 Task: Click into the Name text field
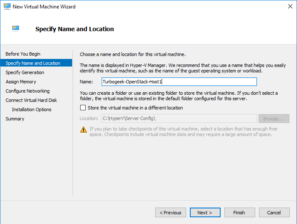[x=179, y=82]
